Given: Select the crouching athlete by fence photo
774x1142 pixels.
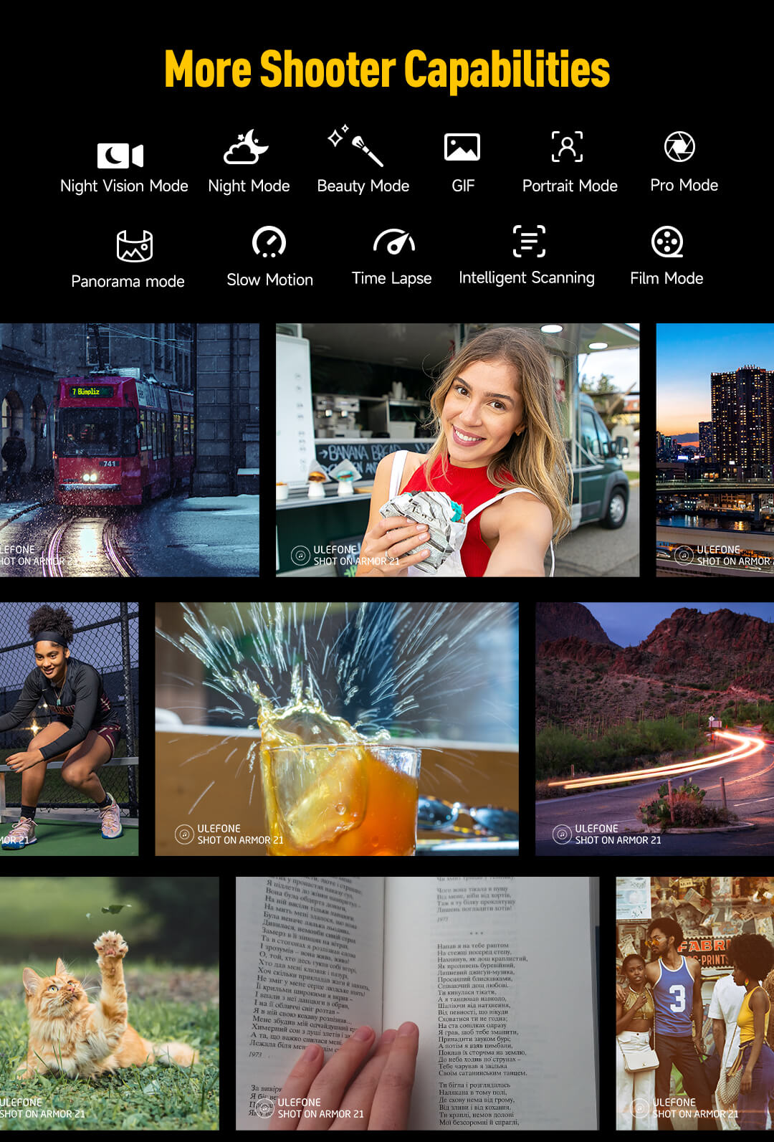Looking at the screenshot, I should (x=69, y=728).
